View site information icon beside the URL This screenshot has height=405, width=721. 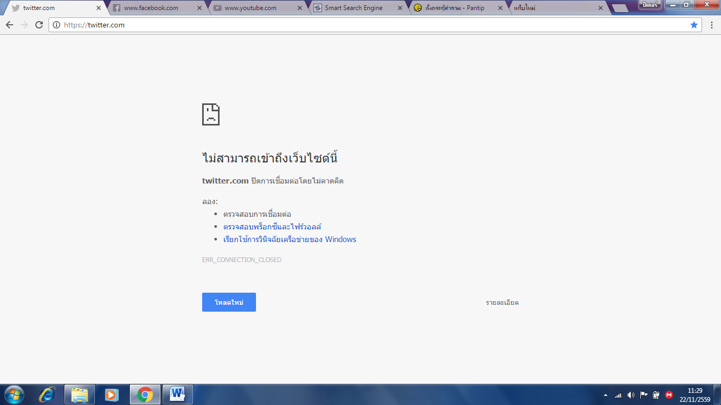56,25
